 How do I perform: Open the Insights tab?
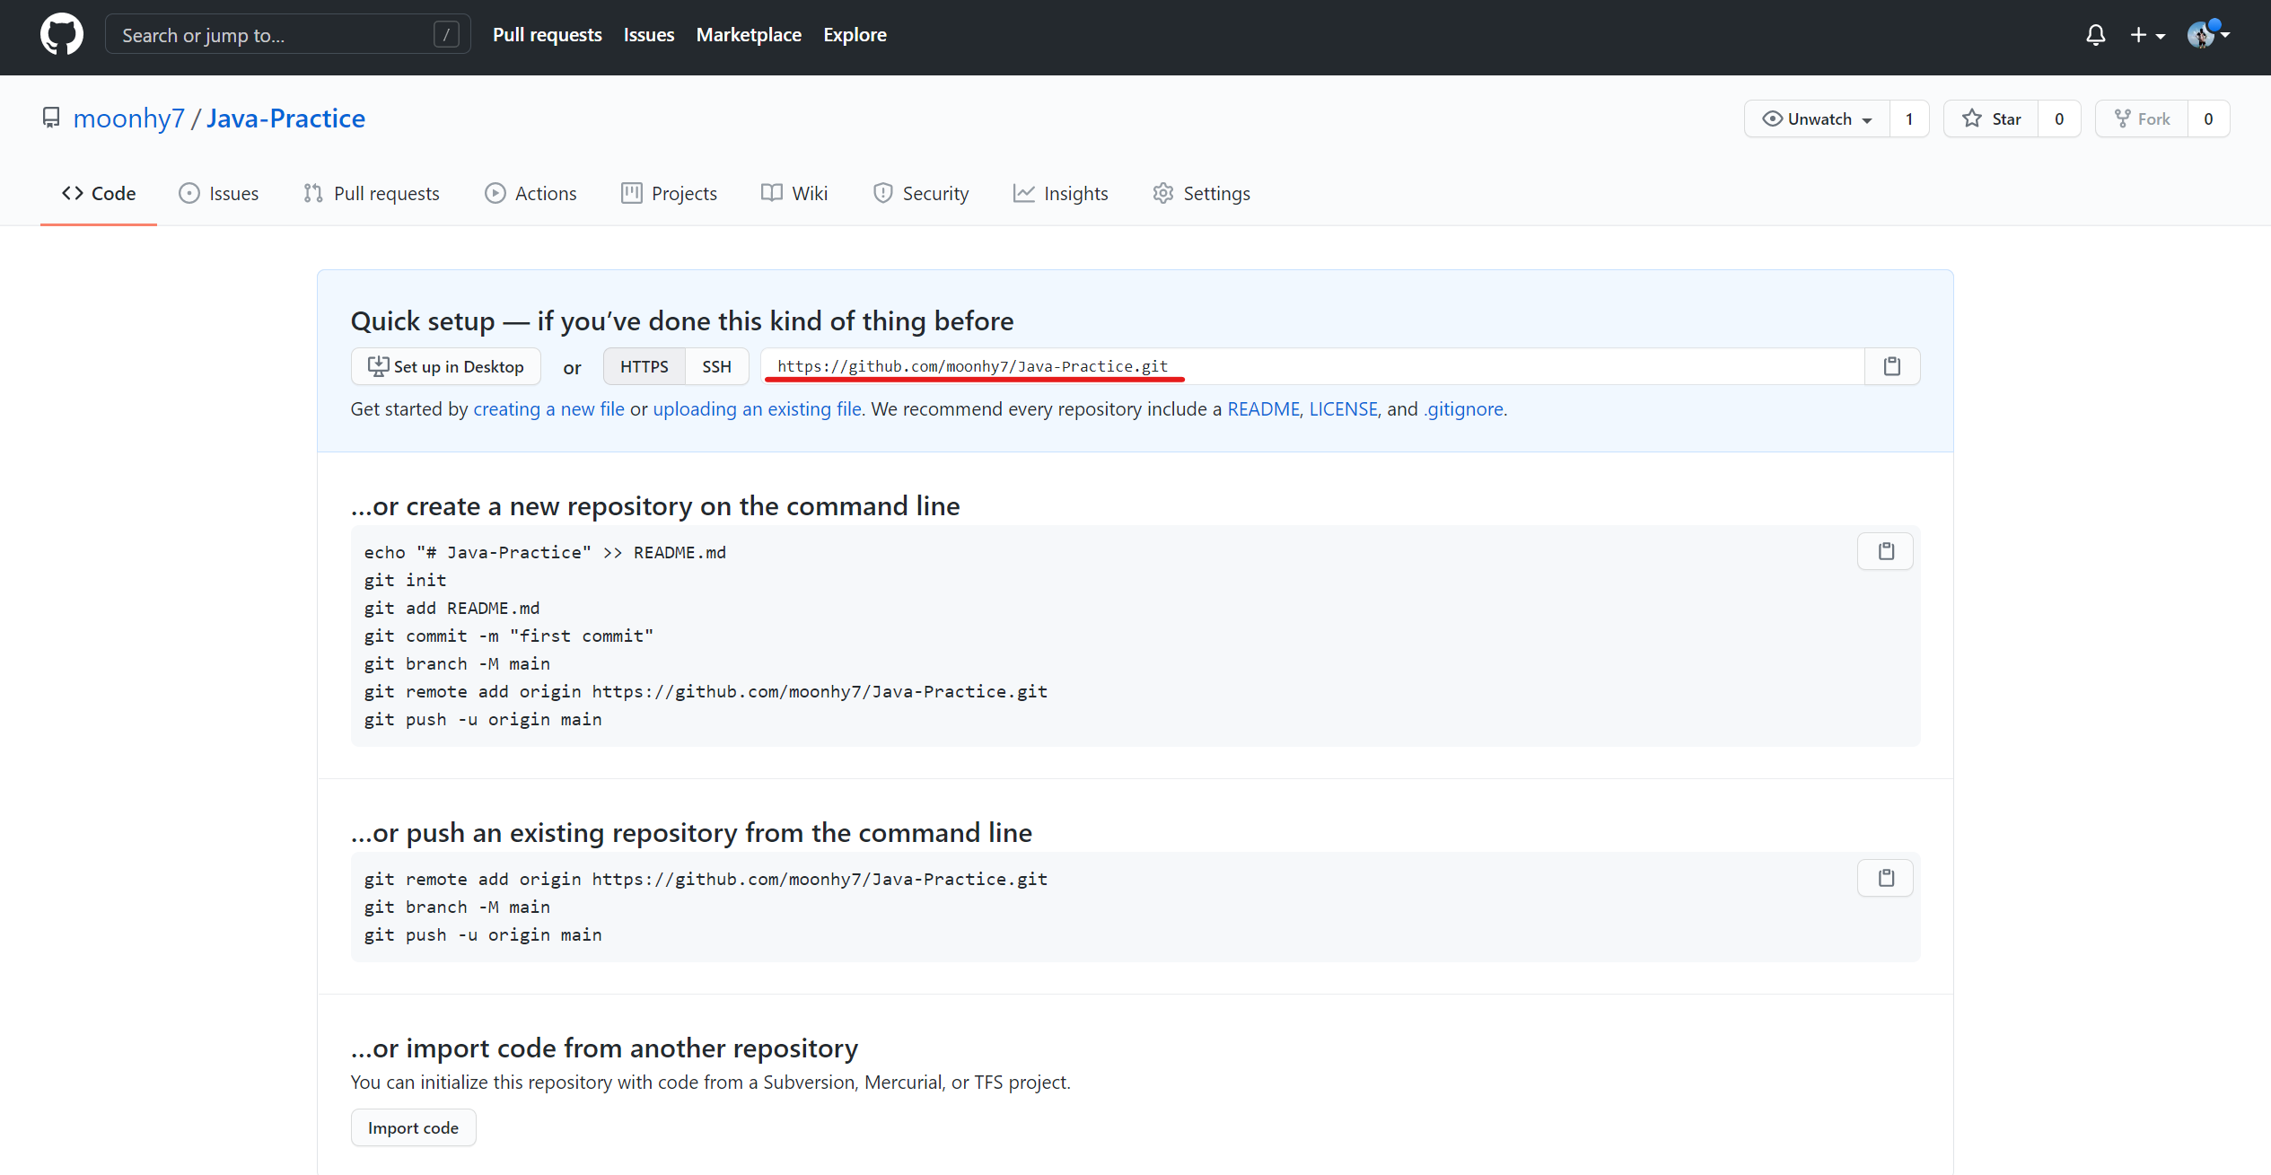1060,193
